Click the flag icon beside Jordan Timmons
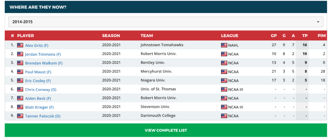The width and height of the screenshot is (335, 140). [x=20, y=54]
